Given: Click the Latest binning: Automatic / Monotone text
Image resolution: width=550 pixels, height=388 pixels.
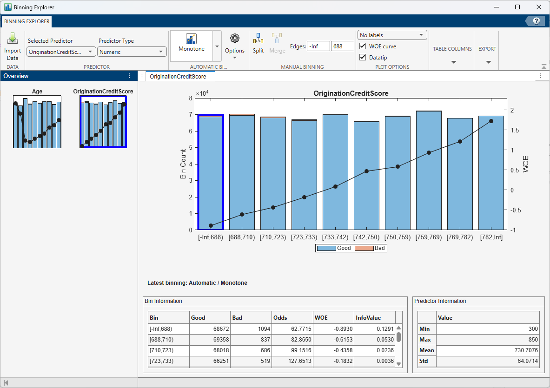Looking at the screenshot, I should click(197, 283).
